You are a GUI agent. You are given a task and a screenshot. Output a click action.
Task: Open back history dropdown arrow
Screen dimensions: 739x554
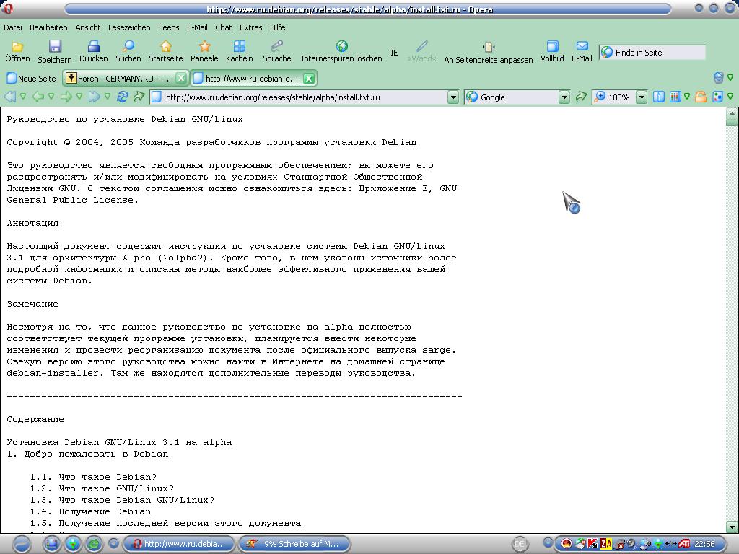[51, 97]
